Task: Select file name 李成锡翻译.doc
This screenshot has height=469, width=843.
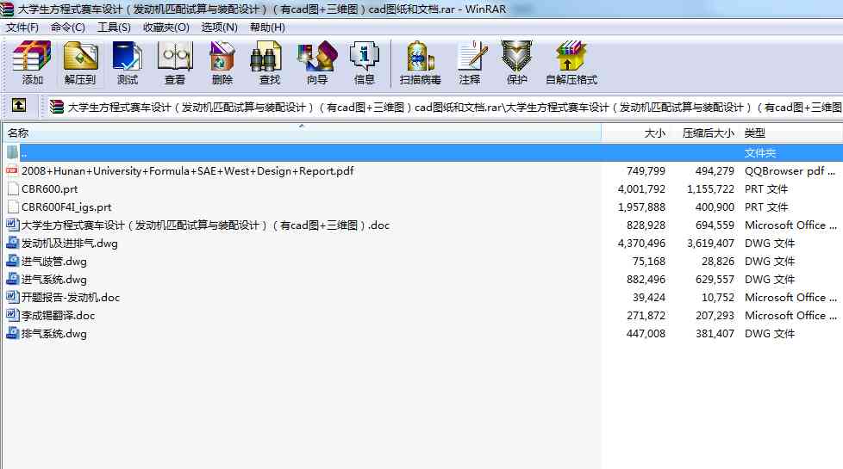Action: coord(58,315)
